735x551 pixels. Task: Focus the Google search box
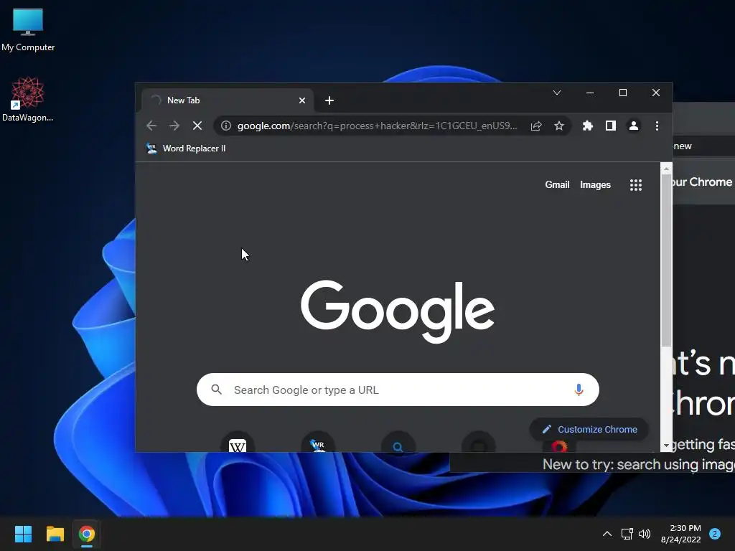point(398,390)
